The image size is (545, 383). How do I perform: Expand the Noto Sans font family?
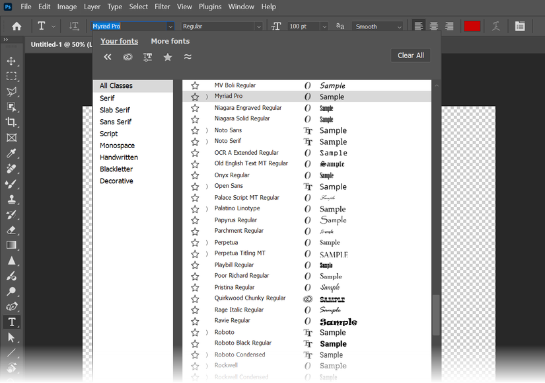(207, 130)
